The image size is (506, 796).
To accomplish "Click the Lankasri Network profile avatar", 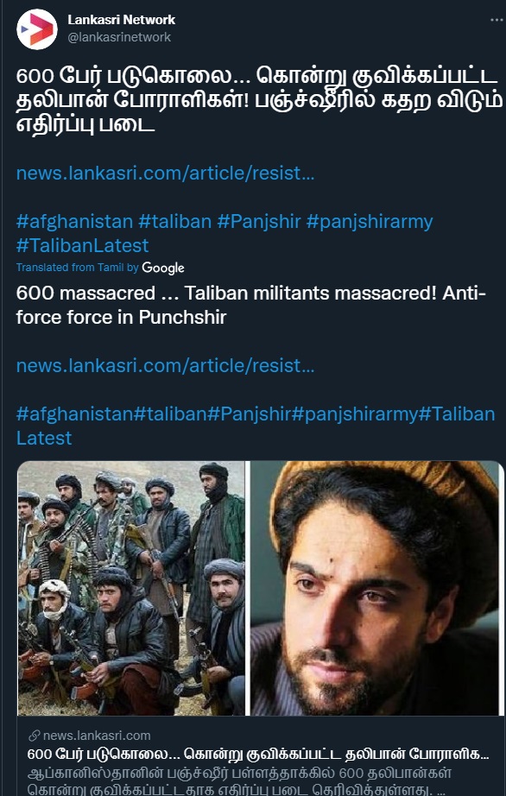I will [x=37, y=29].
